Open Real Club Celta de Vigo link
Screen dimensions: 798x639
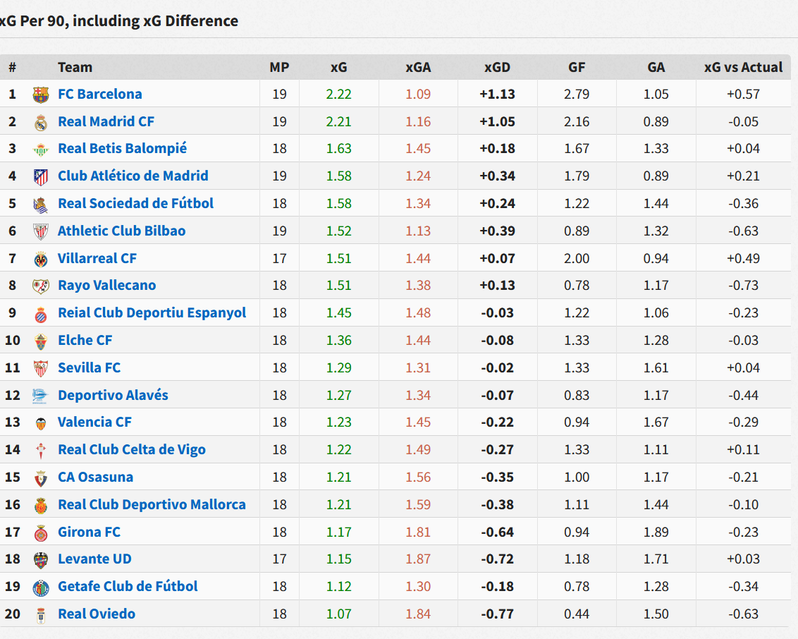(132, 450)
